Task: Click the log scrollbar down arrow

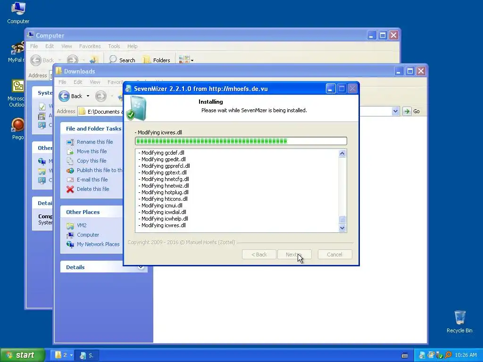Action: click(x=342, y=228)
